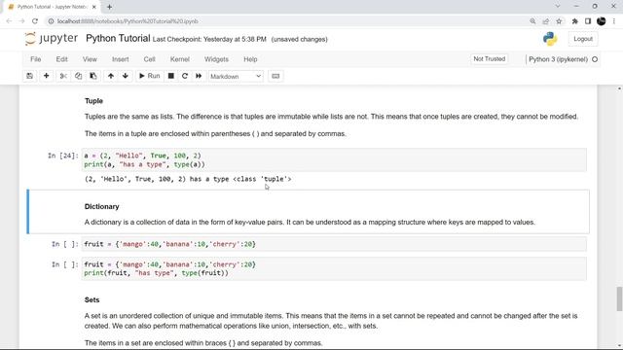Open the Help menu
The height and width of the screenshot is (350, 623).
250,59
